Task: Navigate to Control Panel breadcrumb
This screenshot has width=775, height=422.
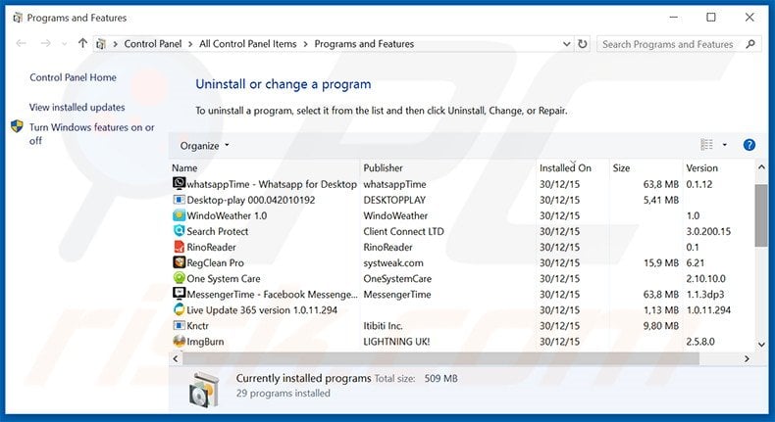Action: [153, 44]
